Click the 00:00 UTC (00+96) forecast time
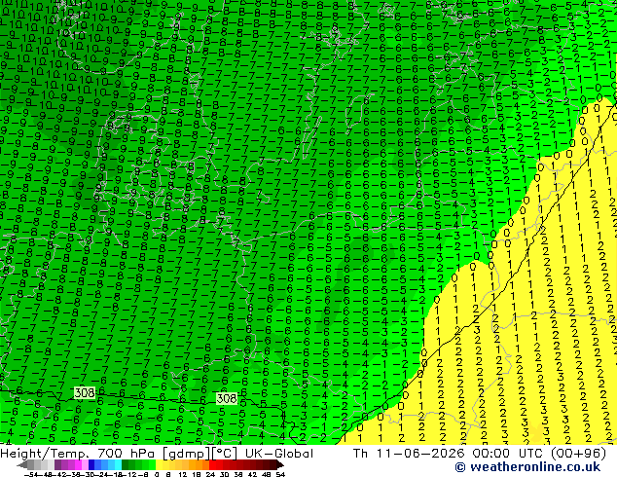 click(539, 454)
